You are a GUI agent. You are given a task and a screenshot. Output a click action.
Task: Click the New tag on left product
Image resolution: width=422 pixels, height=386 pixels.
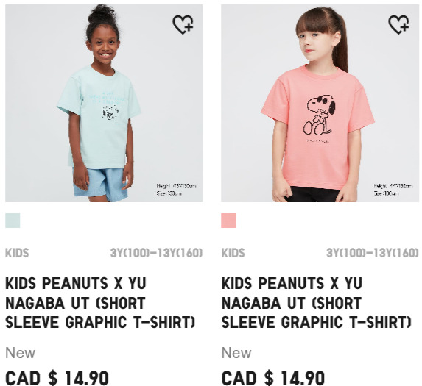20,353
